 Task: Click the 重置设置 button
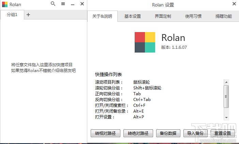(223, 133)
